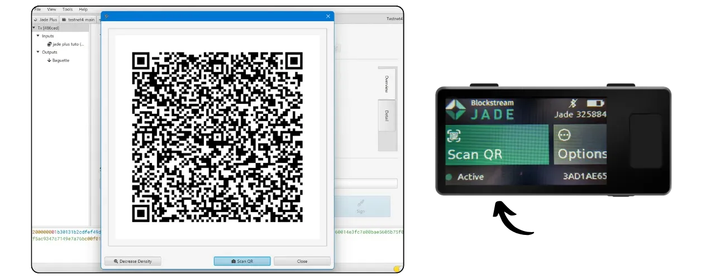The height and width of the screenshot is (279, 715).
Task: Collapse the Tx [486ced] tree node
Action: [x=34, y=27]
